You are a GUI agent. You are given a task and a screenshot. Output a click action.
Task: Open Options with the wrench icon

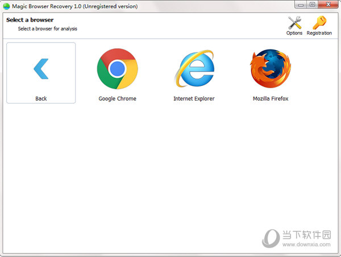(294, 23)
